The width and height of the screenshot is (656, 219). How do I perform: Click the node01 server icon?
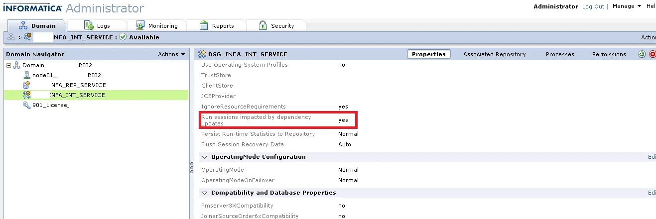click(x=27, y=75)
